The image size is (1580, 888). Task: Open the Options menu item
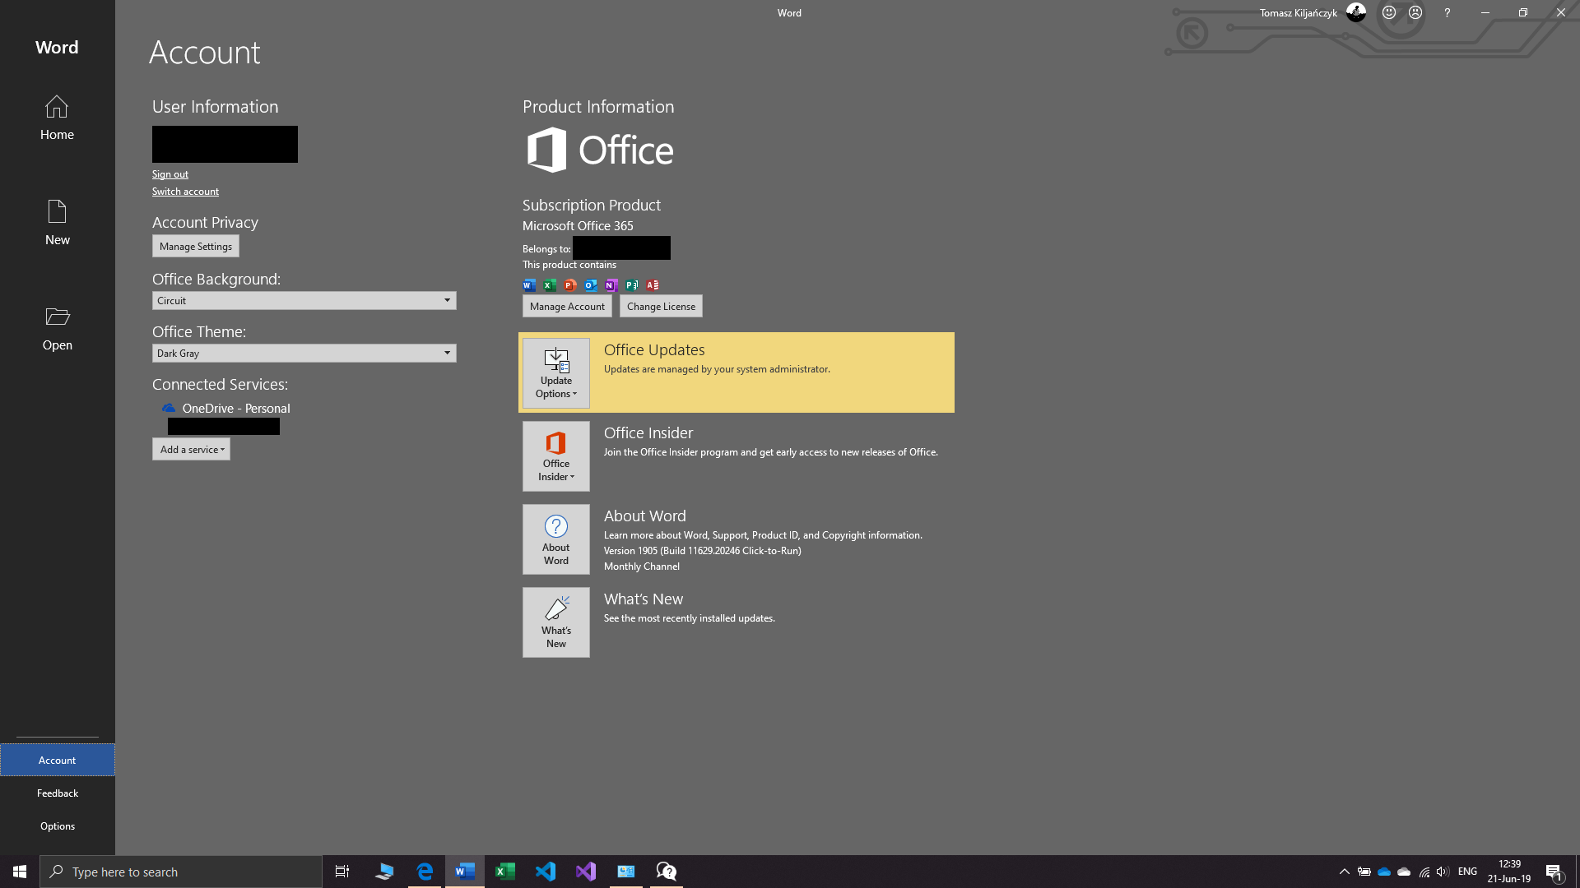point(57,826)
